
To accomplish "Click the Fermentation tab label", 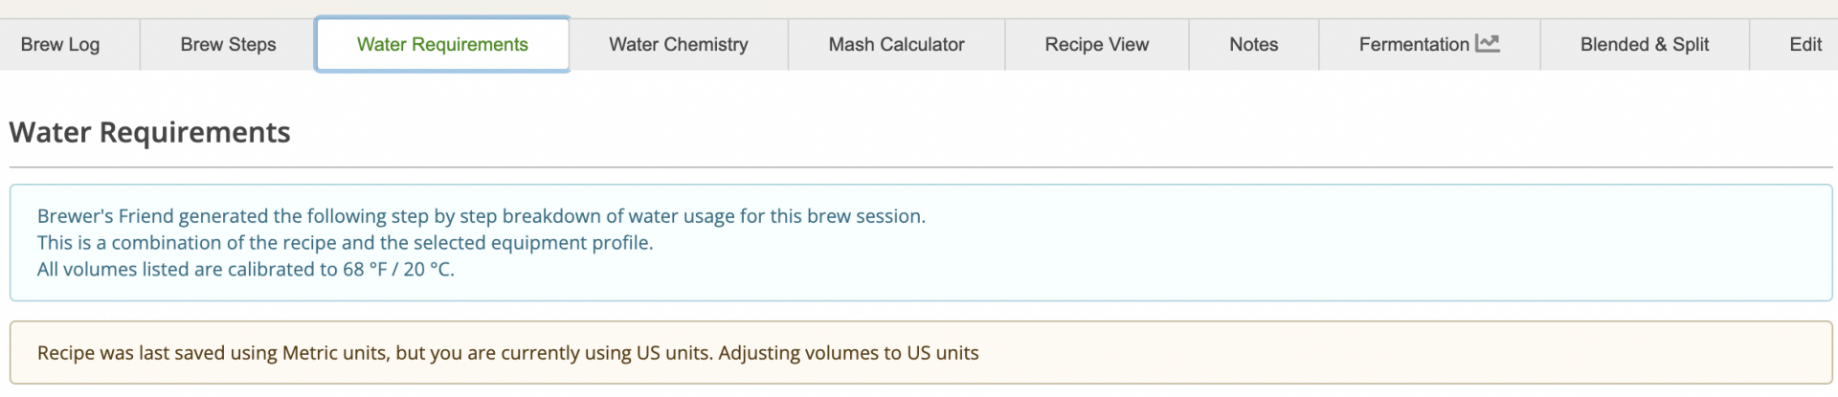I will pos(1413,45).
